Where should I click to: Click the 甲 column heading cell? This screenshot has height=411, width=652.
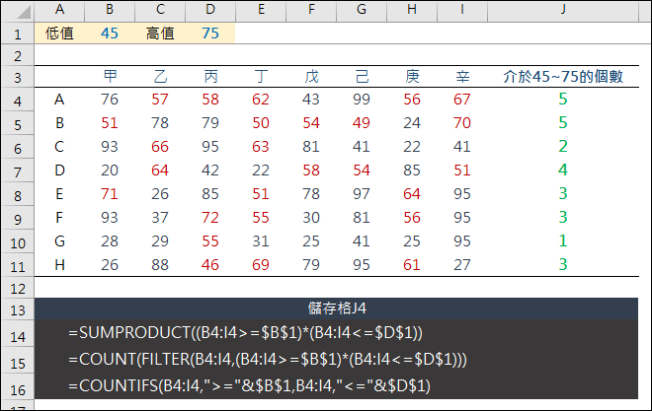click(x=110, y=76)
